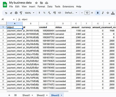The image size is (116, 97).
Task: Select the amount 1188 cell in column E
Action: (76, 31)
